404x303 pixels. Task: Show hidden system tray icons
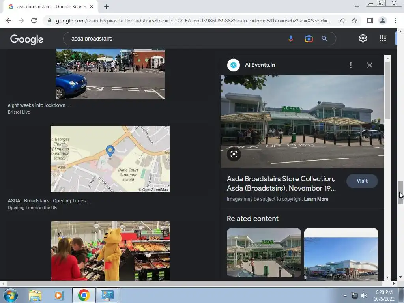[x=345, y=296]
